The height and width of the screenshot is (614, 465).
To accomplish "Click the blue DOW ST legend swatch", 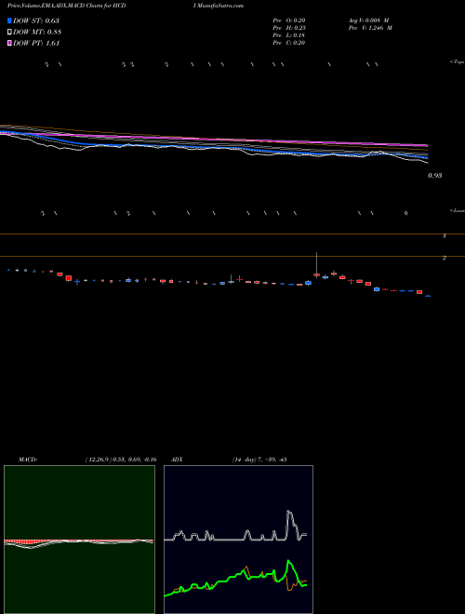I will pos(9,20).
